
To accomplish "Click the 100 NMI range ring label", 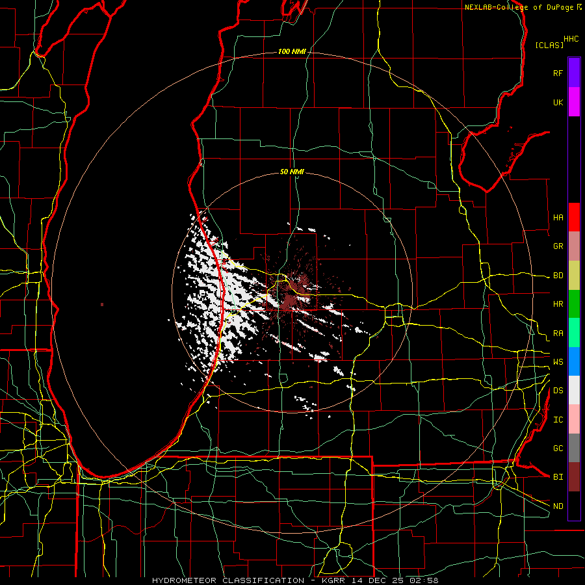I will pos(292,51).
